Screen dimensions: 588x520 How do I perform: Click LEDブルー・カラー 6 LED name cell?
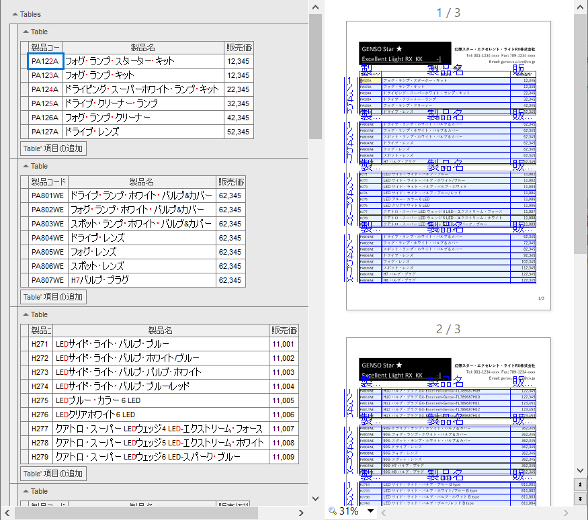point(161,400)
